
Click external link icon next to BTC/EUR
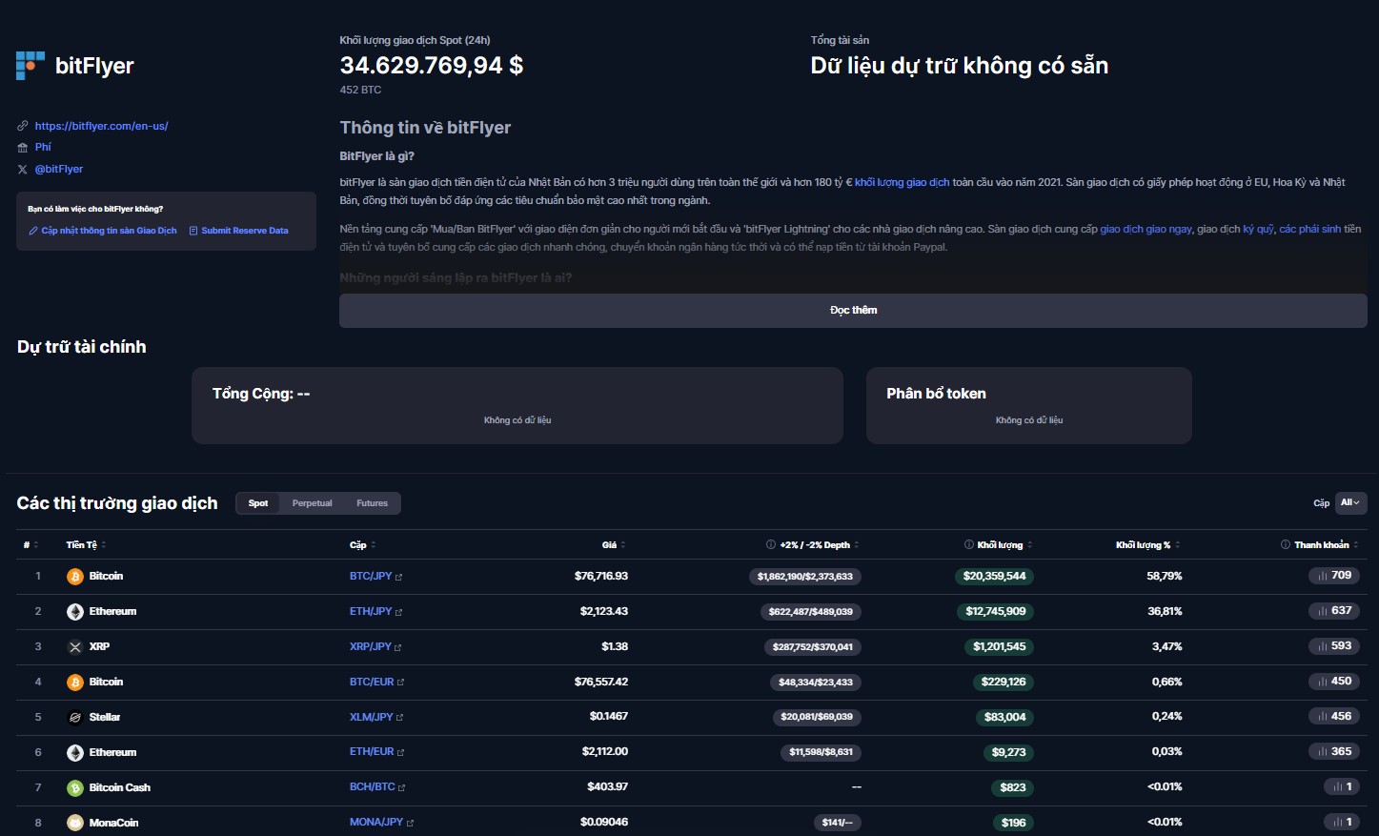(401, 683)
